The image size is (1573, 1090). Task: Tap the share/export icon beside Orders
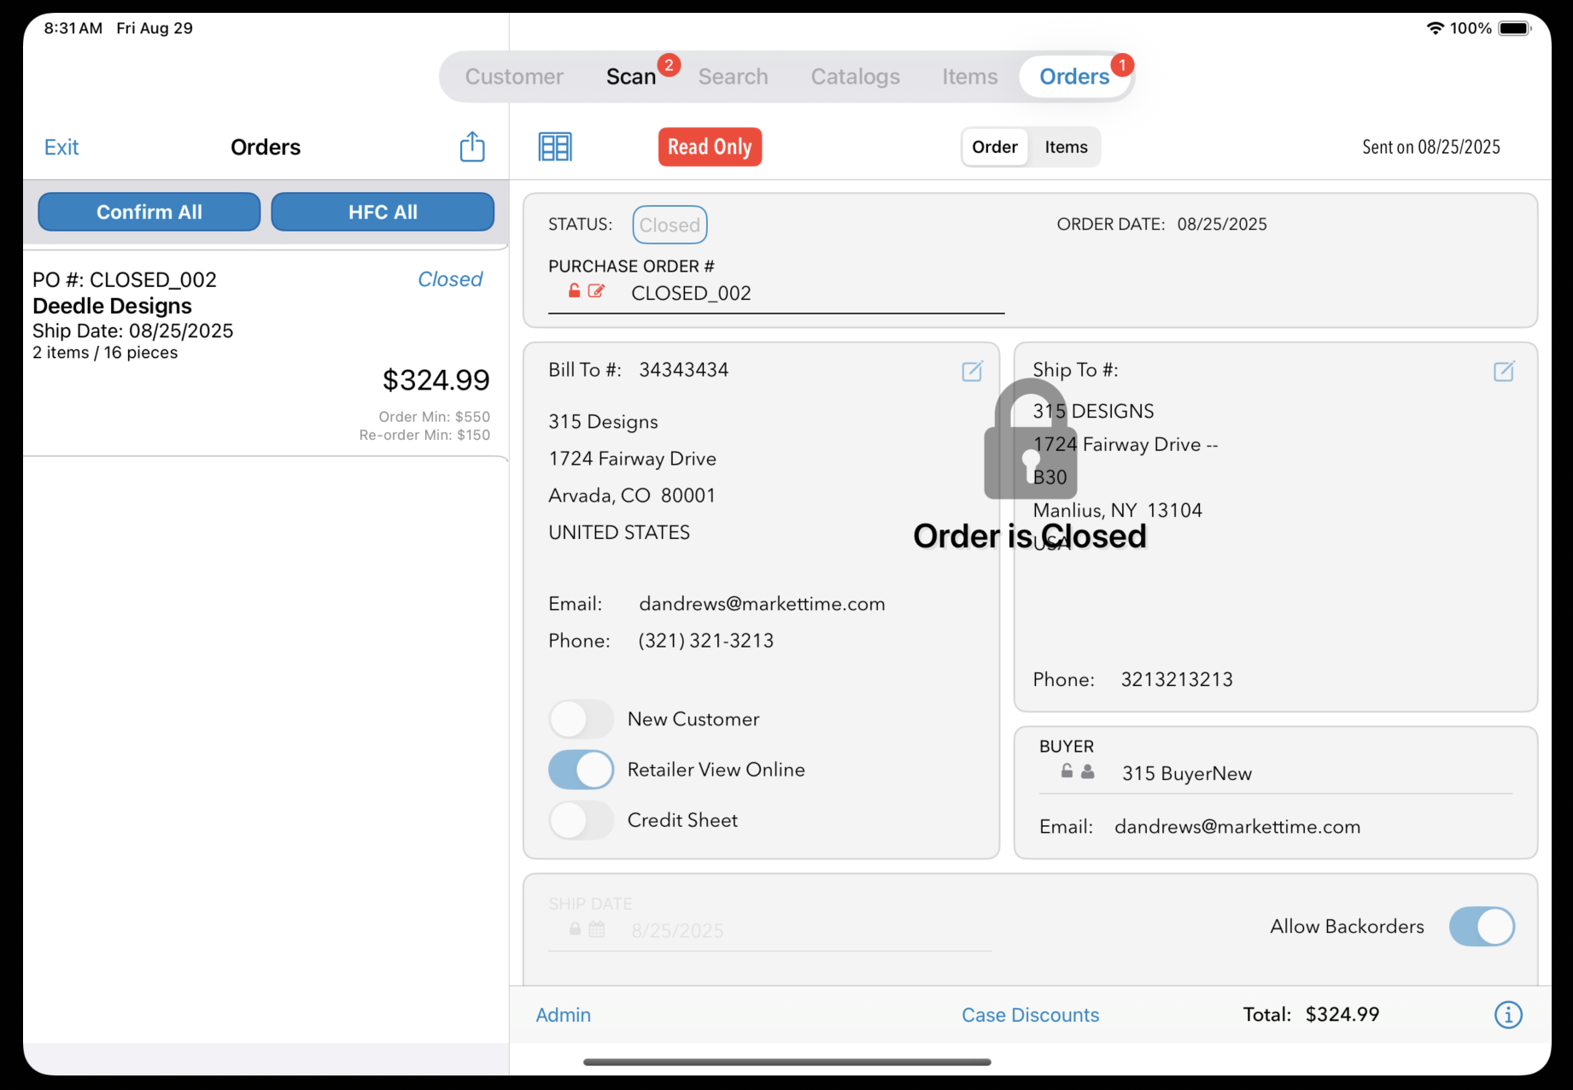pyautogui.click(x=472, y=147)
